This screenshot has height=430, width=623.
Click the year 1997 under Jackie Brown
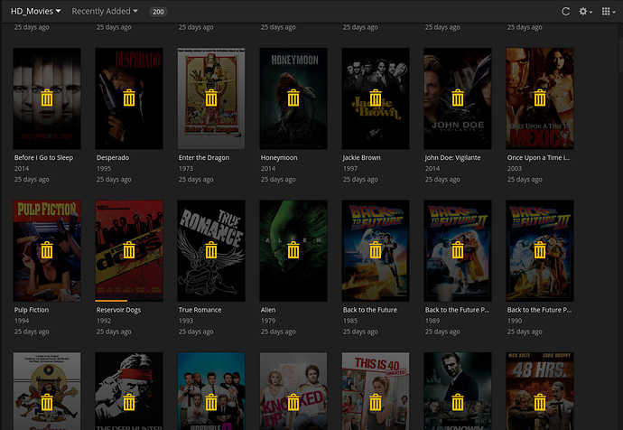350,169
